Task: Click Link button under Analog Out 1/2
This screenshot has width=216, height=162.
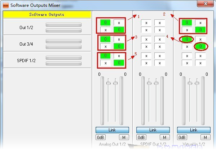Action: click(112, 130)
